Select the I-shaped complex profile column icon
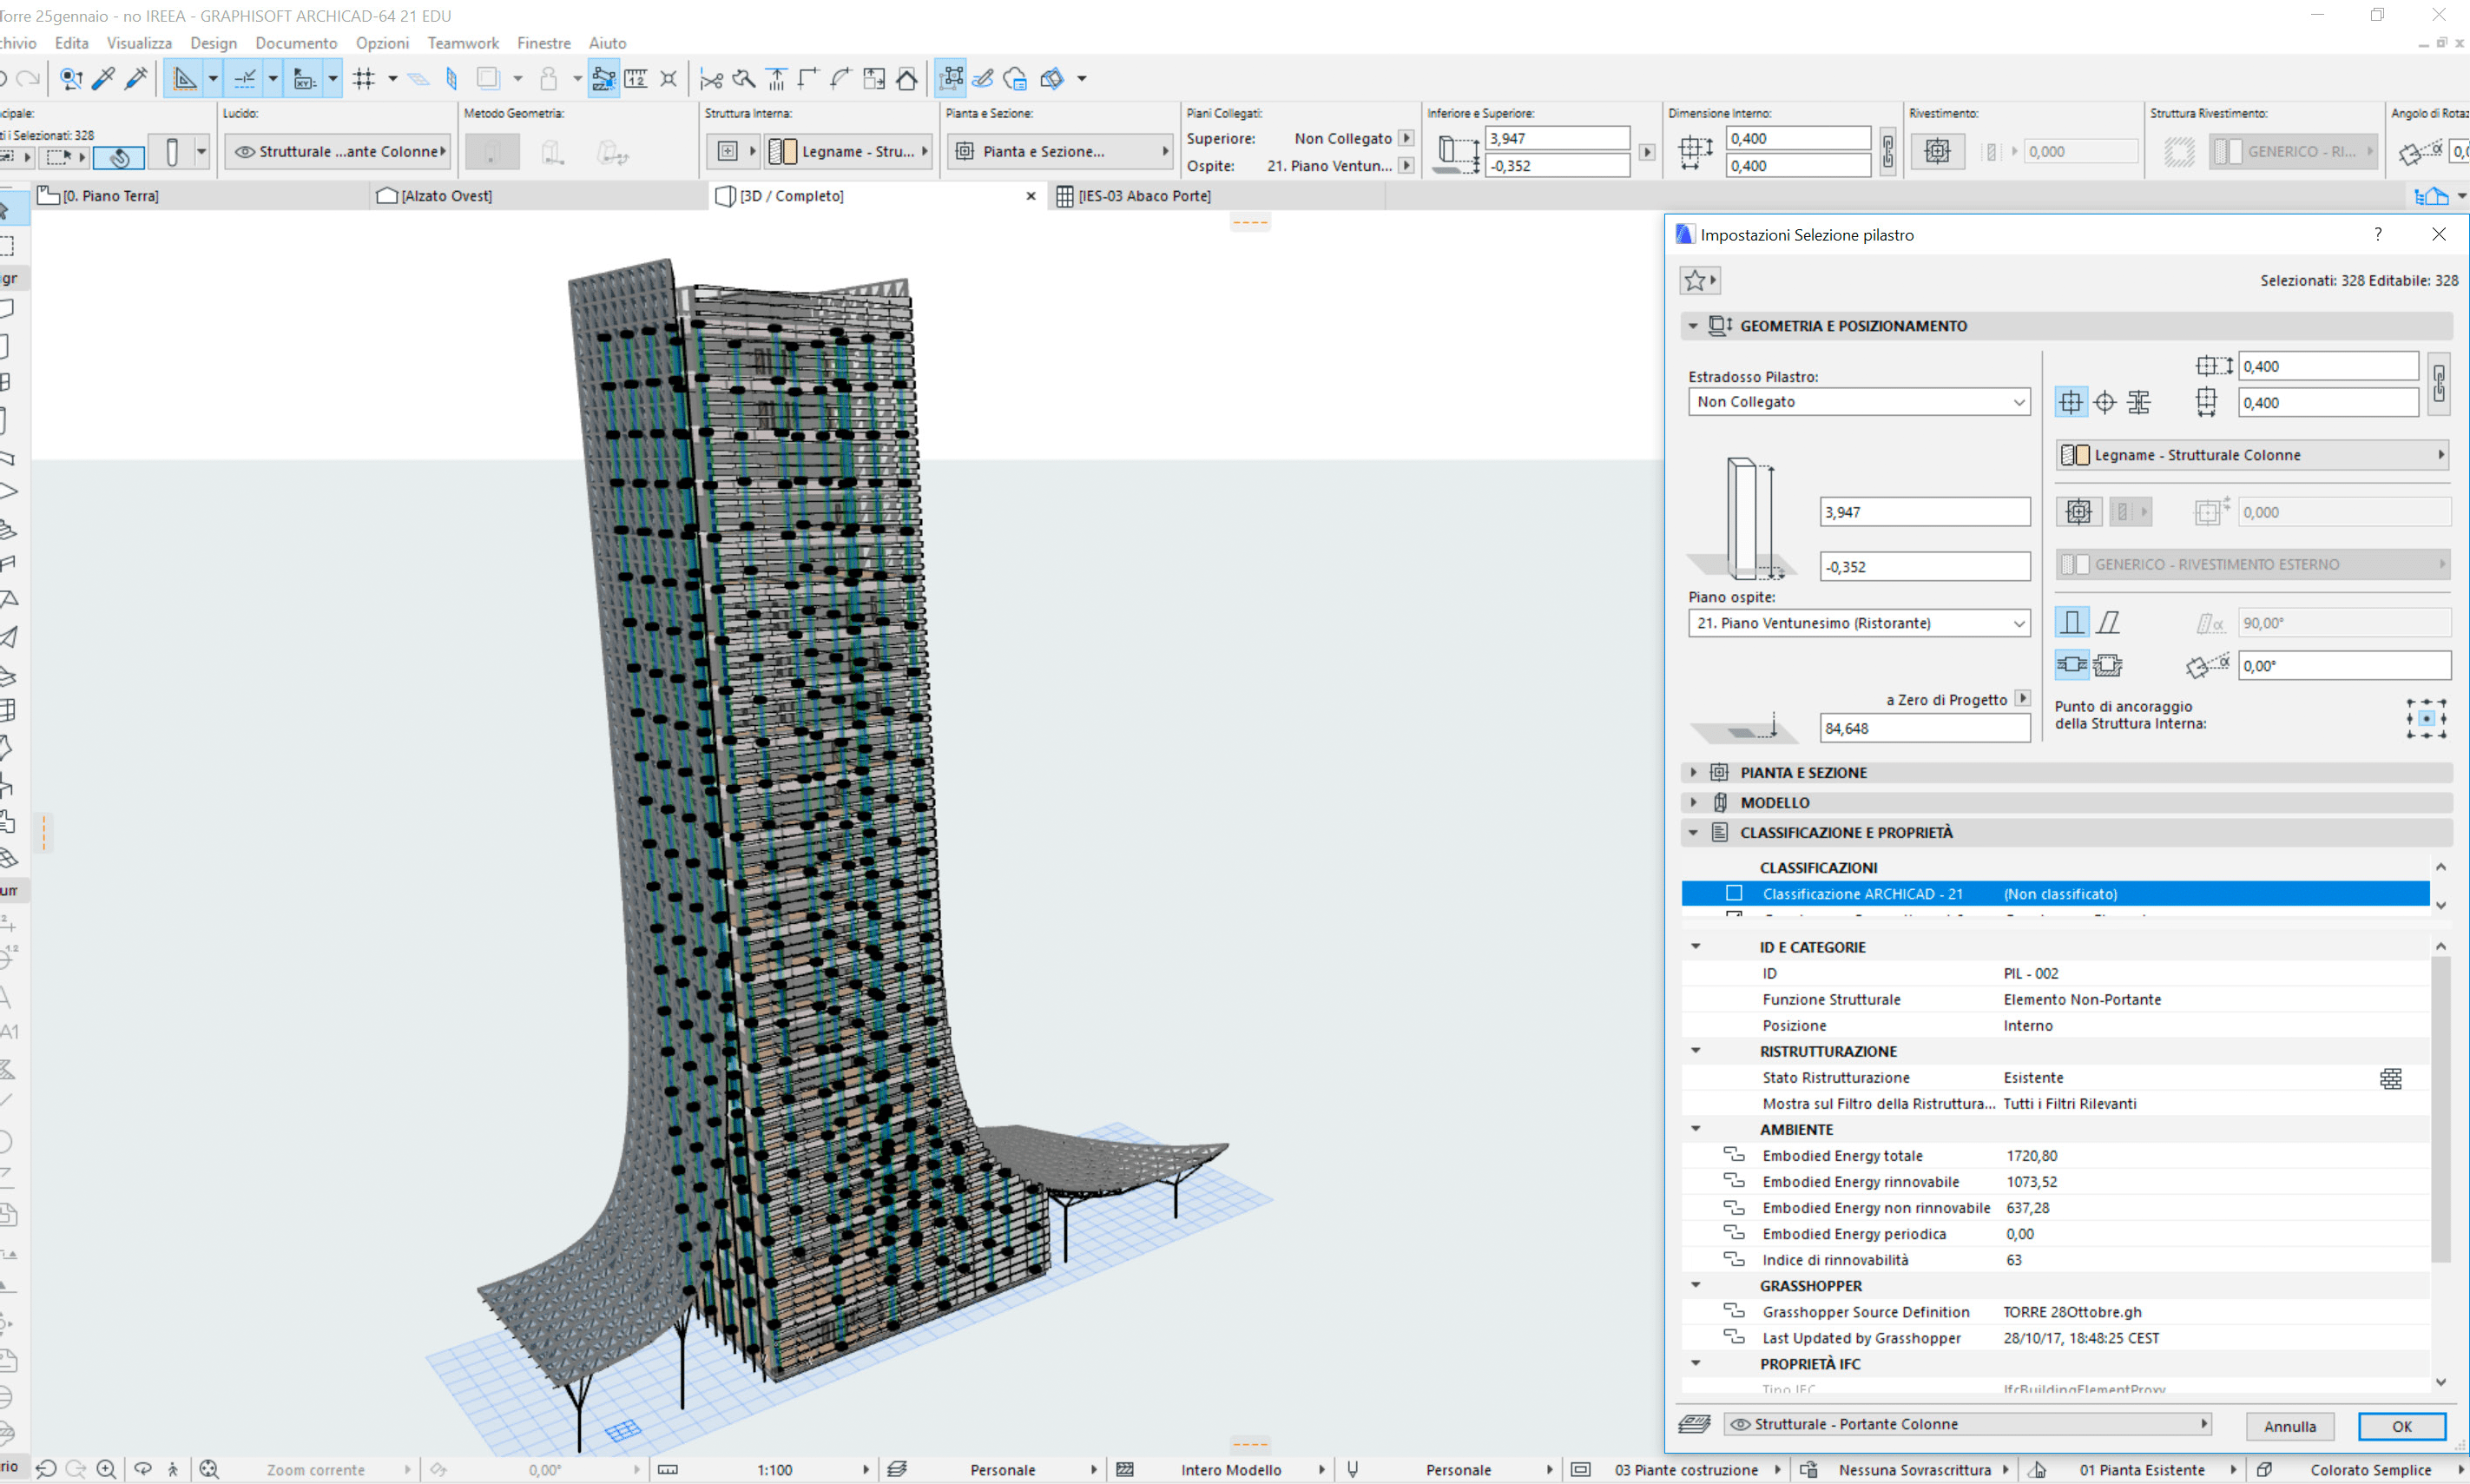 (x=2139, y=402)
